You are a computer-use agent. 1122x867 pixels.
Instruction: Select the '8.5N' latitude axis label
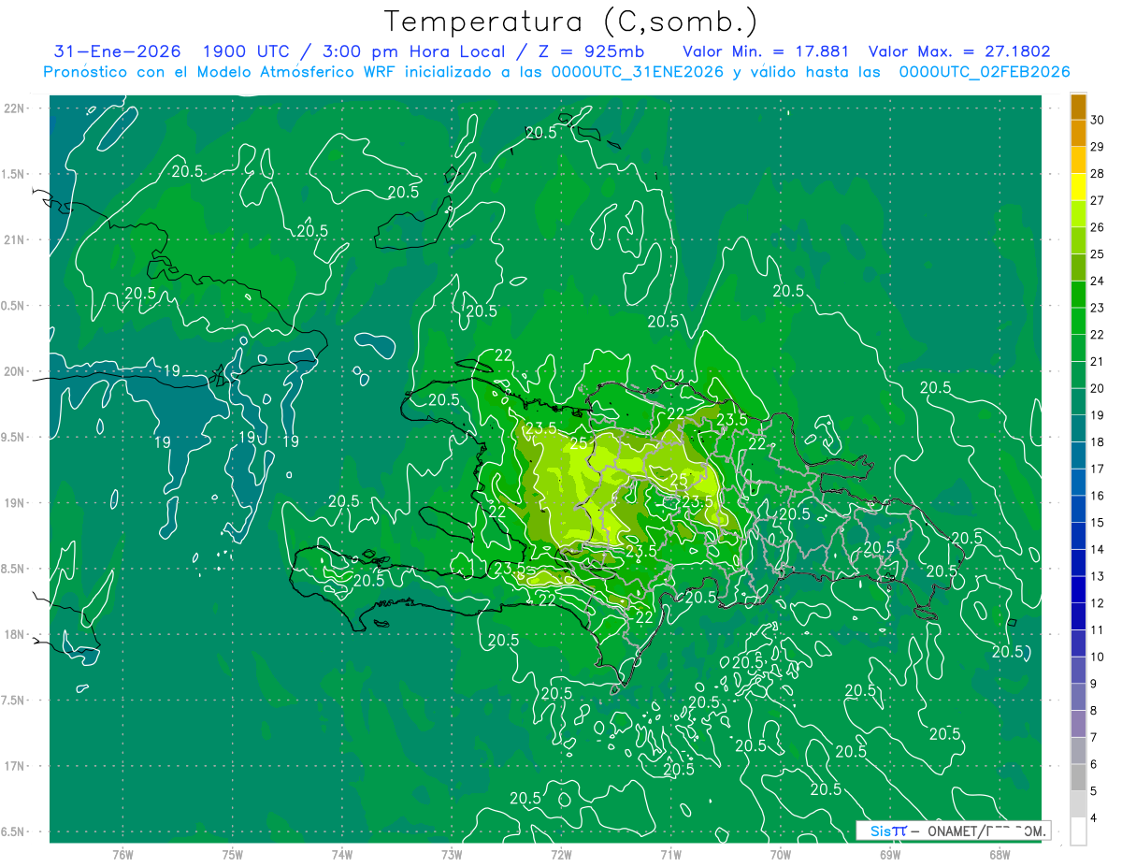(14, 569)
